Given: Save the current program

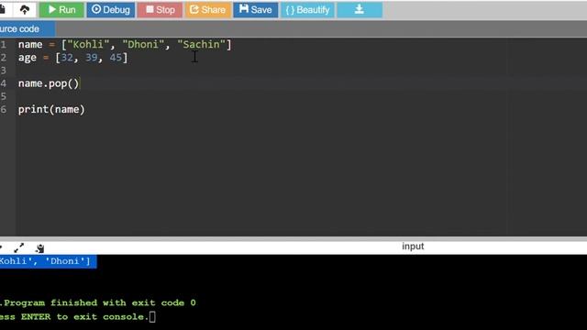Looking at the screenshot, I should click(x=256, y=9).
